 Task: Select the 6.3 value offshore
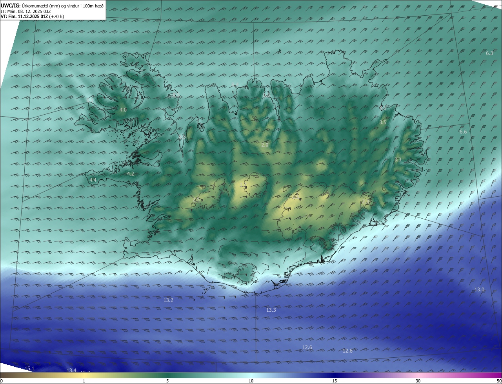coord(489,53)
